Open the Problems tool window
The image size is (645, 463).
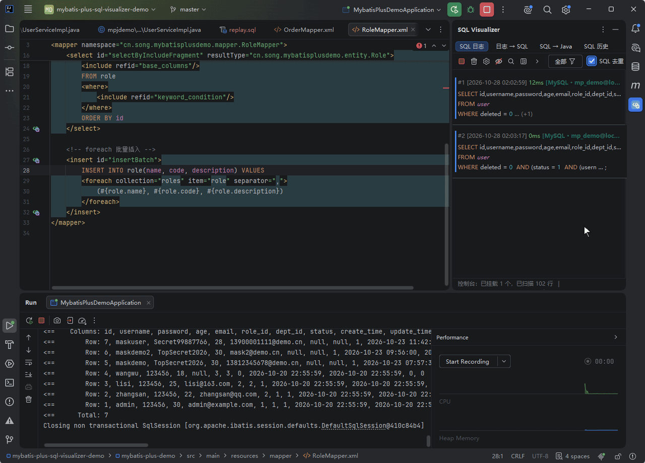click(10, 402)
